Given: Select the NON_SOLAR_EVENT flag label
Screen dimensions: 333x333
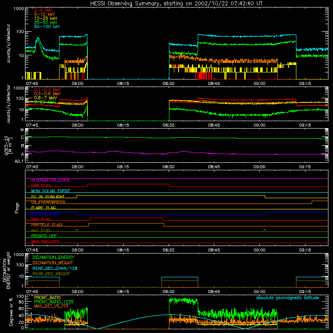Looking at the screenshot, I should tap(50, 191).
